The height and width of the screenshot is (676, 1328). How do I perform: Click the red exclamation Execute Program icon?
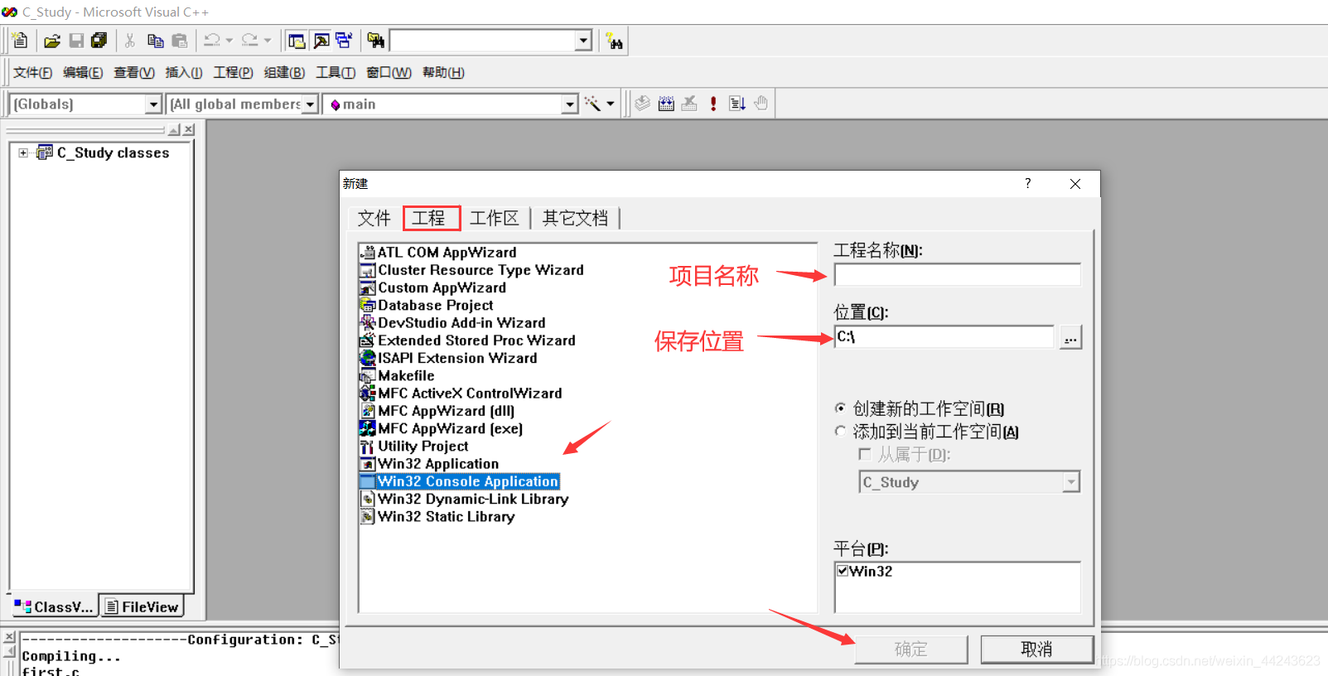point(713,104)
